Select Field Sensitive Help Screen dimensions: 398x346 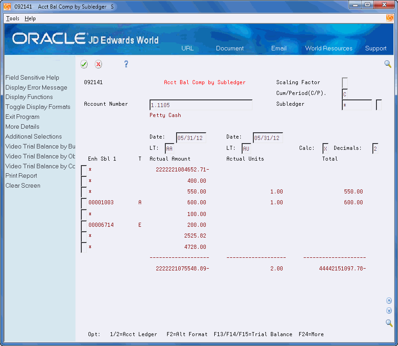[x=32, y=77]
